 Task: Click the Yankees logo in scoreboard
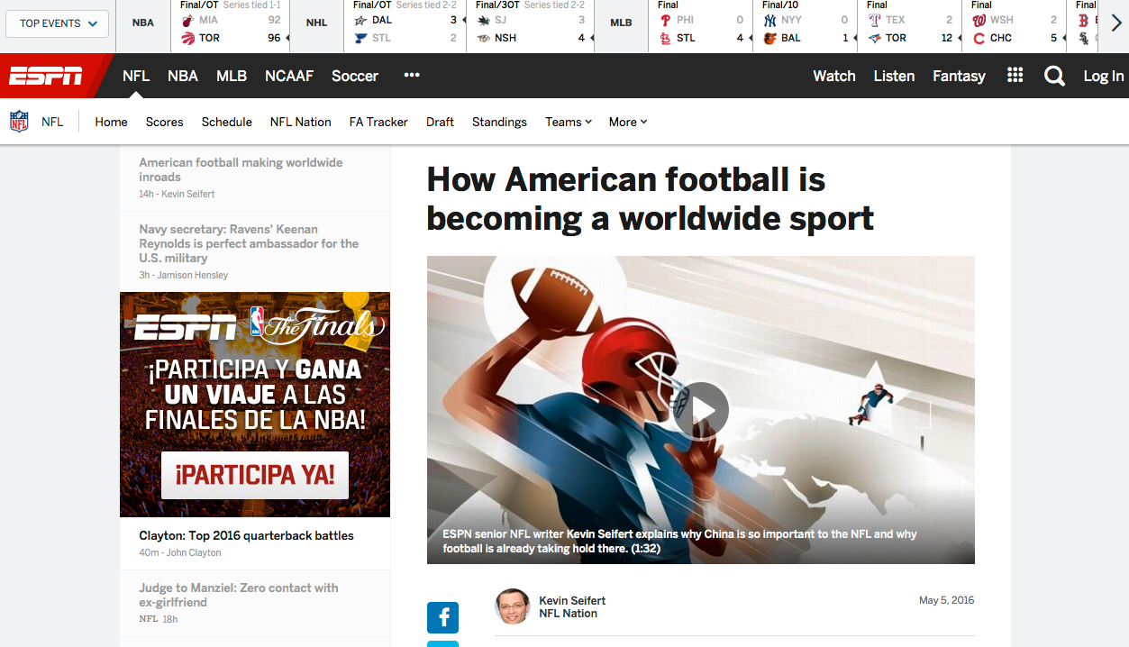[769, 20]
